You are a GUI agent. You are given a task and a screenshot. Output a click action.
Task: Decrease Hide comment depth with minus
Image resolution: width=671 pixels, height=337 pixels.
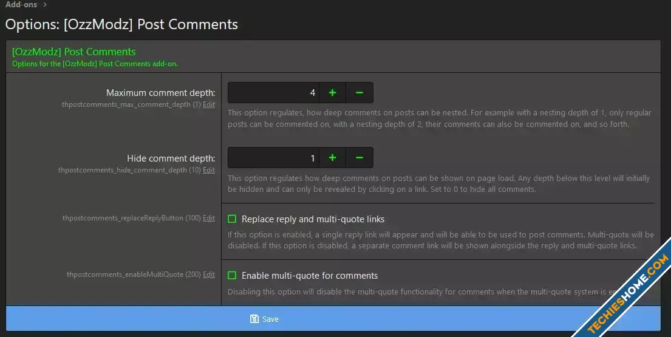tap(359, 158)
